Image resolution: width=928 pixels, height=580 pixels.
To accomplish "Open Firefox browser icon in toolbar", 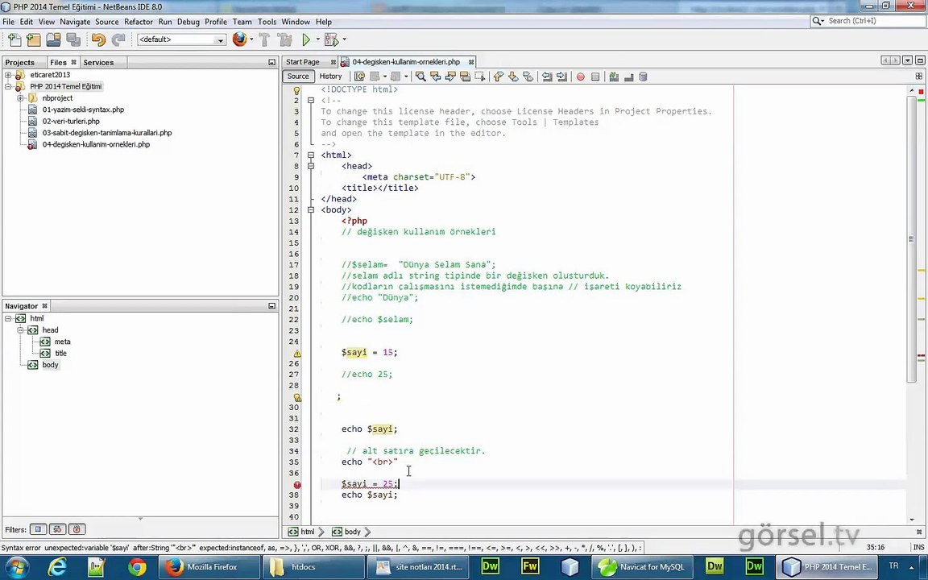I will tap(239, 39).
